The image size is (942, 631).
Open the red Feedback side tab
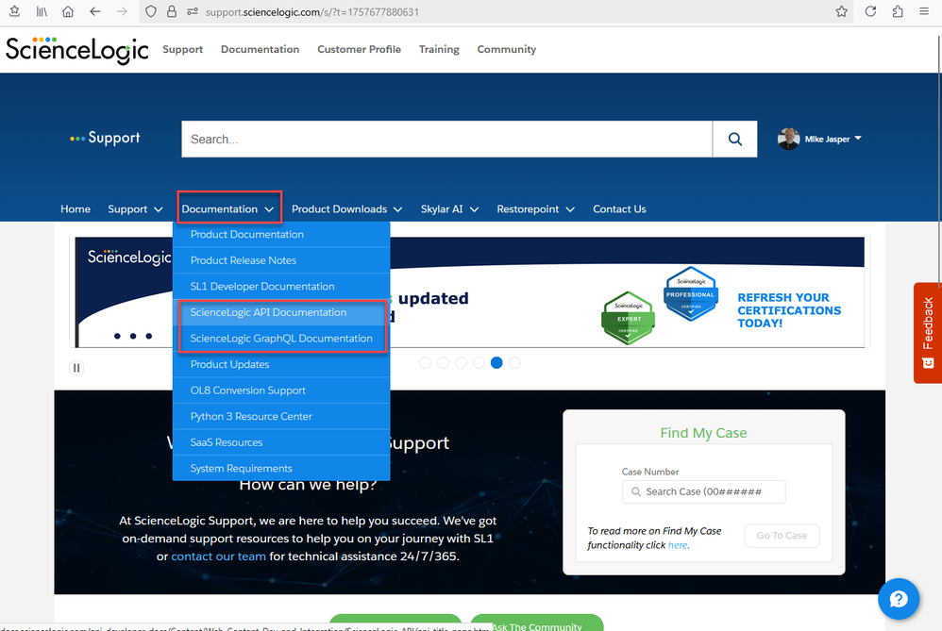click(927, 332)
